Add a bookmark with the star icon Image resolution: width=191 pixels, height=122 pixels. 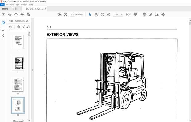(10, 15)
